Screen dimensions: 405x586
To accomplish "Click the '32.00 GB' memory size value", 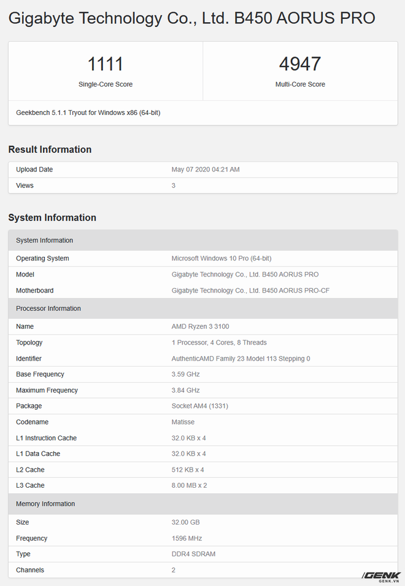I will point(186,523).
